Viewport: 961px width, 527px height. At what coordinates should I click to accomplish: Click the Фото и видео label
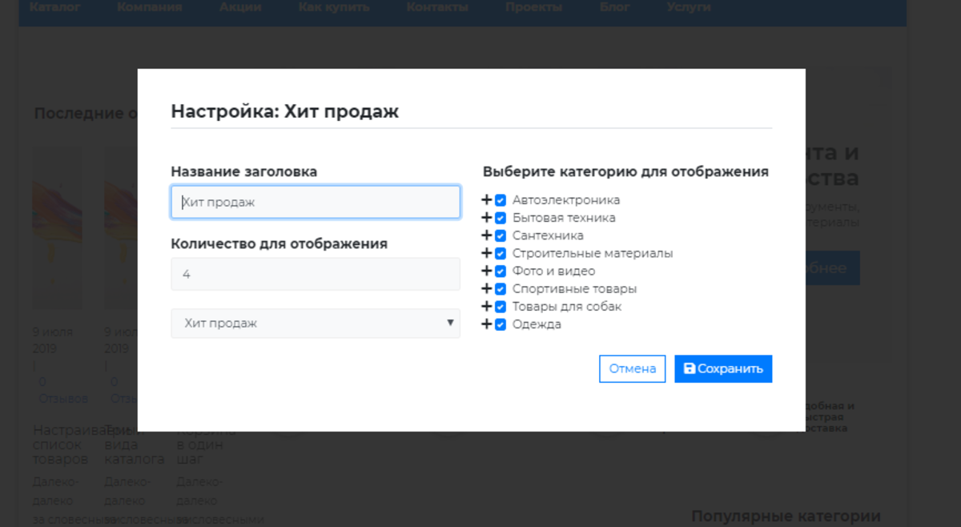coord(554,271)
